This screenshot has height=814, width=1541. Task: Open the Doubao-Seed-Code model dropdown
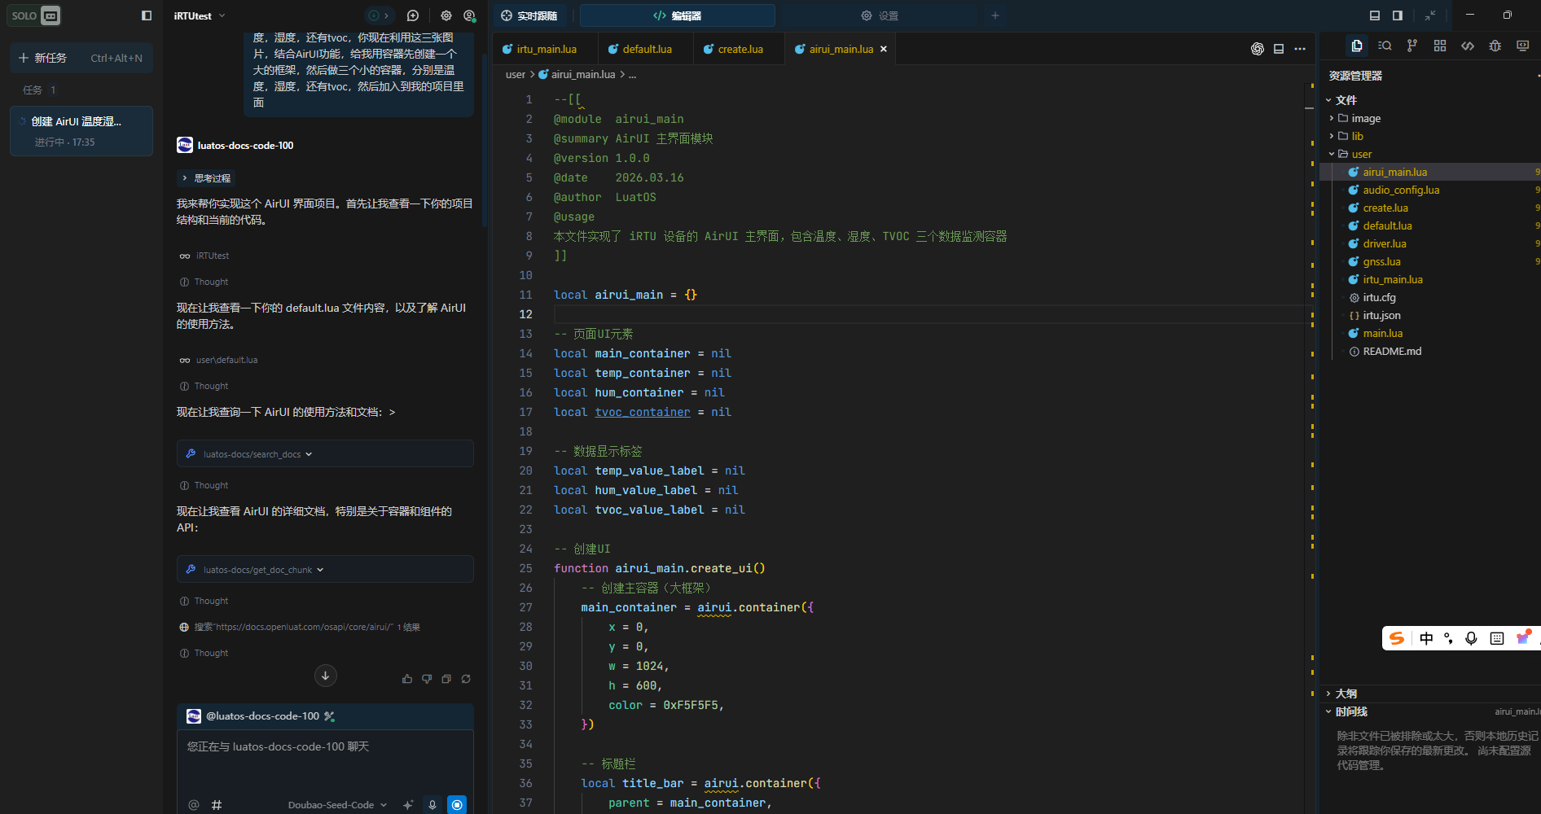click(337, 805)
